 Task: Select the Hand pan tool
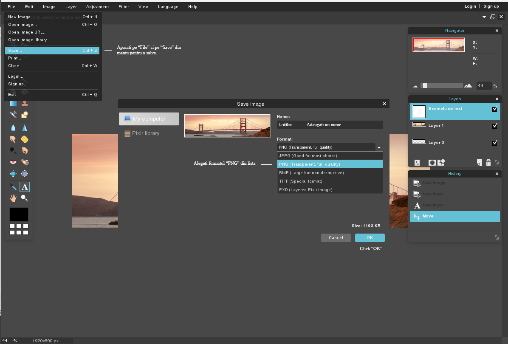click(13, 198)
